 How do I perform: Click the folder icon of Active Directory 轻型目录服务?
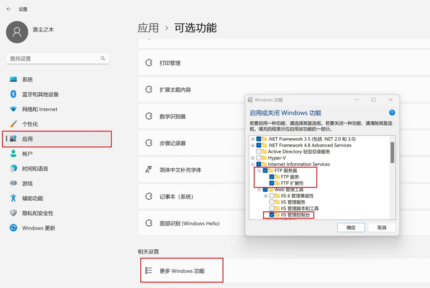click(265, 152)
